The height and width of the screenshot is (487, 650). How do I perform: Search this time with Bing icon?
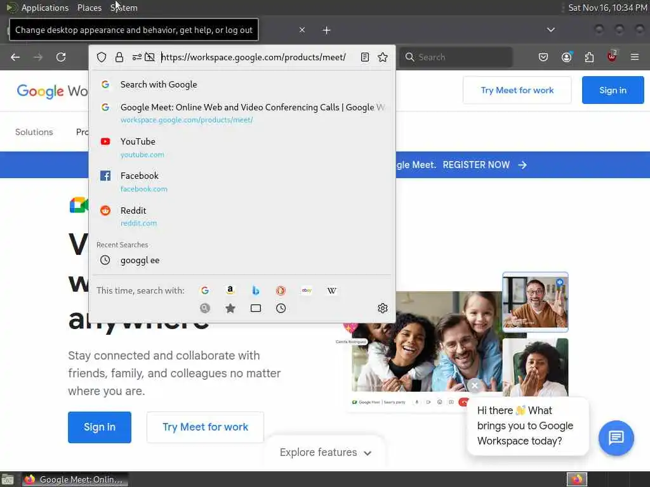point(256,290)
